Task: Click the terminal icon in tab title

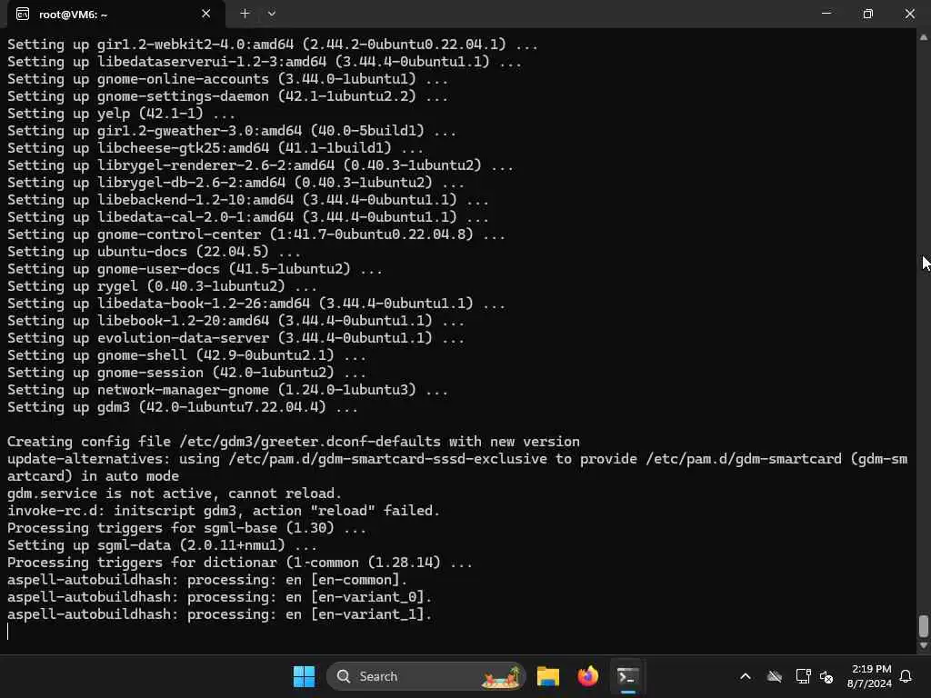Action: (23, 14)
